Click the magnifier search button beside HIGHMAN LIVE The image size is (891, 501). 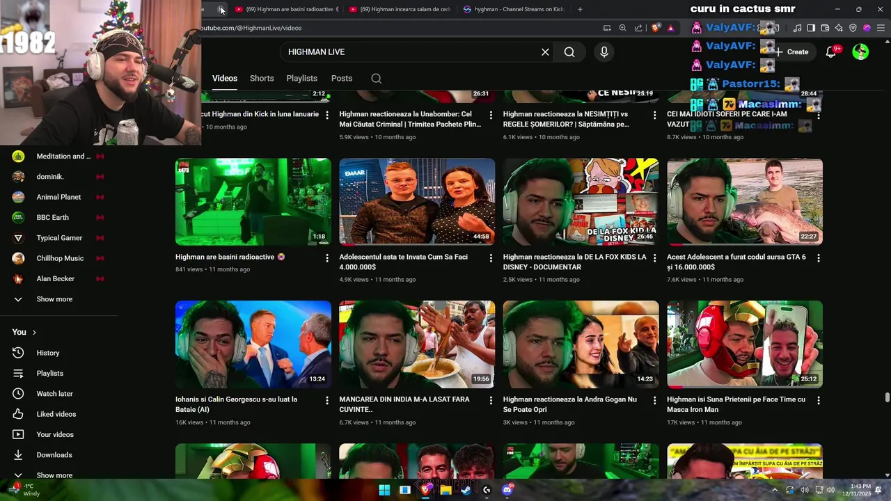click(569, 52)
